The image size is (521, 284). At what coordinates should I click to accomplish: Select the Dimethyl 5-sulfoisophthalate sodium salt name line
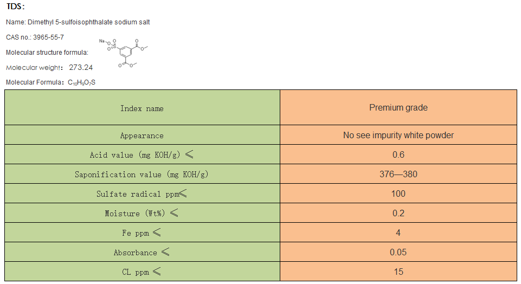click(78, 22)
